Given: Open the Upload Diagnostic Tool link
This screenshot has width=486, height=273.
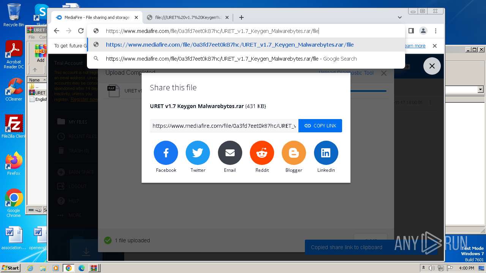Looking at the screenshot, I should pyautogui.click(x=346, y=73).
